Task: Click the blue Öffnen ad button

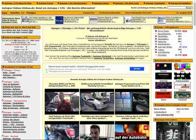Action: 137,69
